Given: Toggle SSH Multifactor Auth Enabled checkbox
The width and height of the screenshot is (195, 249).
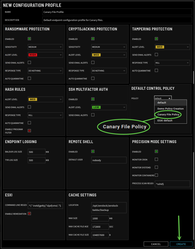Looking at the screenshot, I should 93,99.
